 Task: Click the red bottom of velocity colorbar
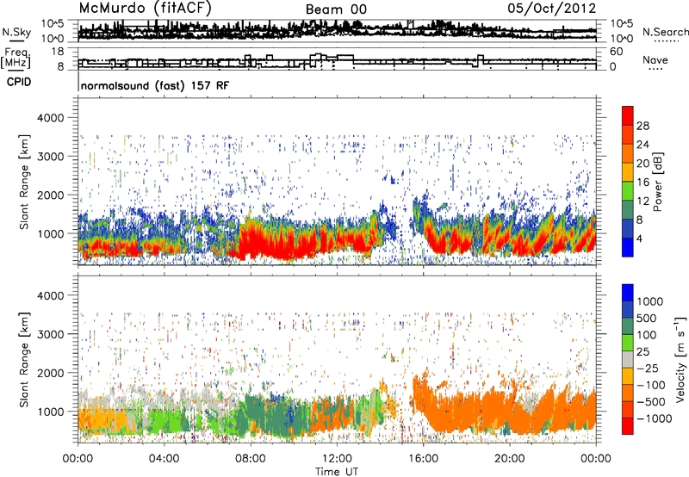tap(628, 426)
